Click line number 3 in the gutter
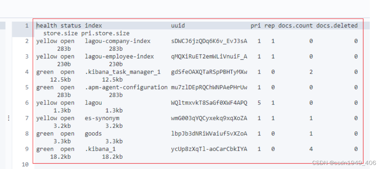This screenshot has height=169, width=381. point(27,56)
